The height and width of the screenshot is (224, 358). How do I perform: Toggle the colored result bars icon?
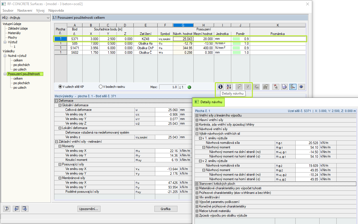click(292, 87)
